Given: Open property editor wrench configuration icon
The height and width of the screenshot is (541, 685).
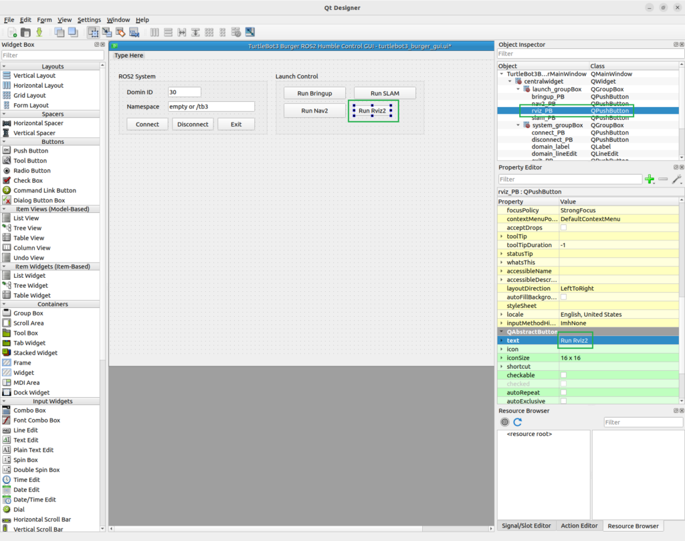Looking at the screenshot, I should pos(677,179).
